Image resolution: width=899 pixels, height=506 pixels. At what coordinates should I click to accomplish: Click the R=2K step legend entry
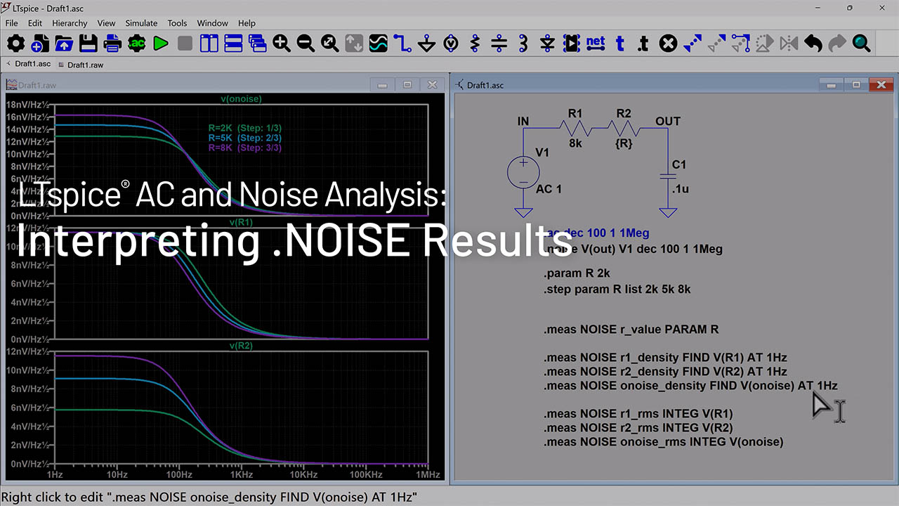coord(244,128)
